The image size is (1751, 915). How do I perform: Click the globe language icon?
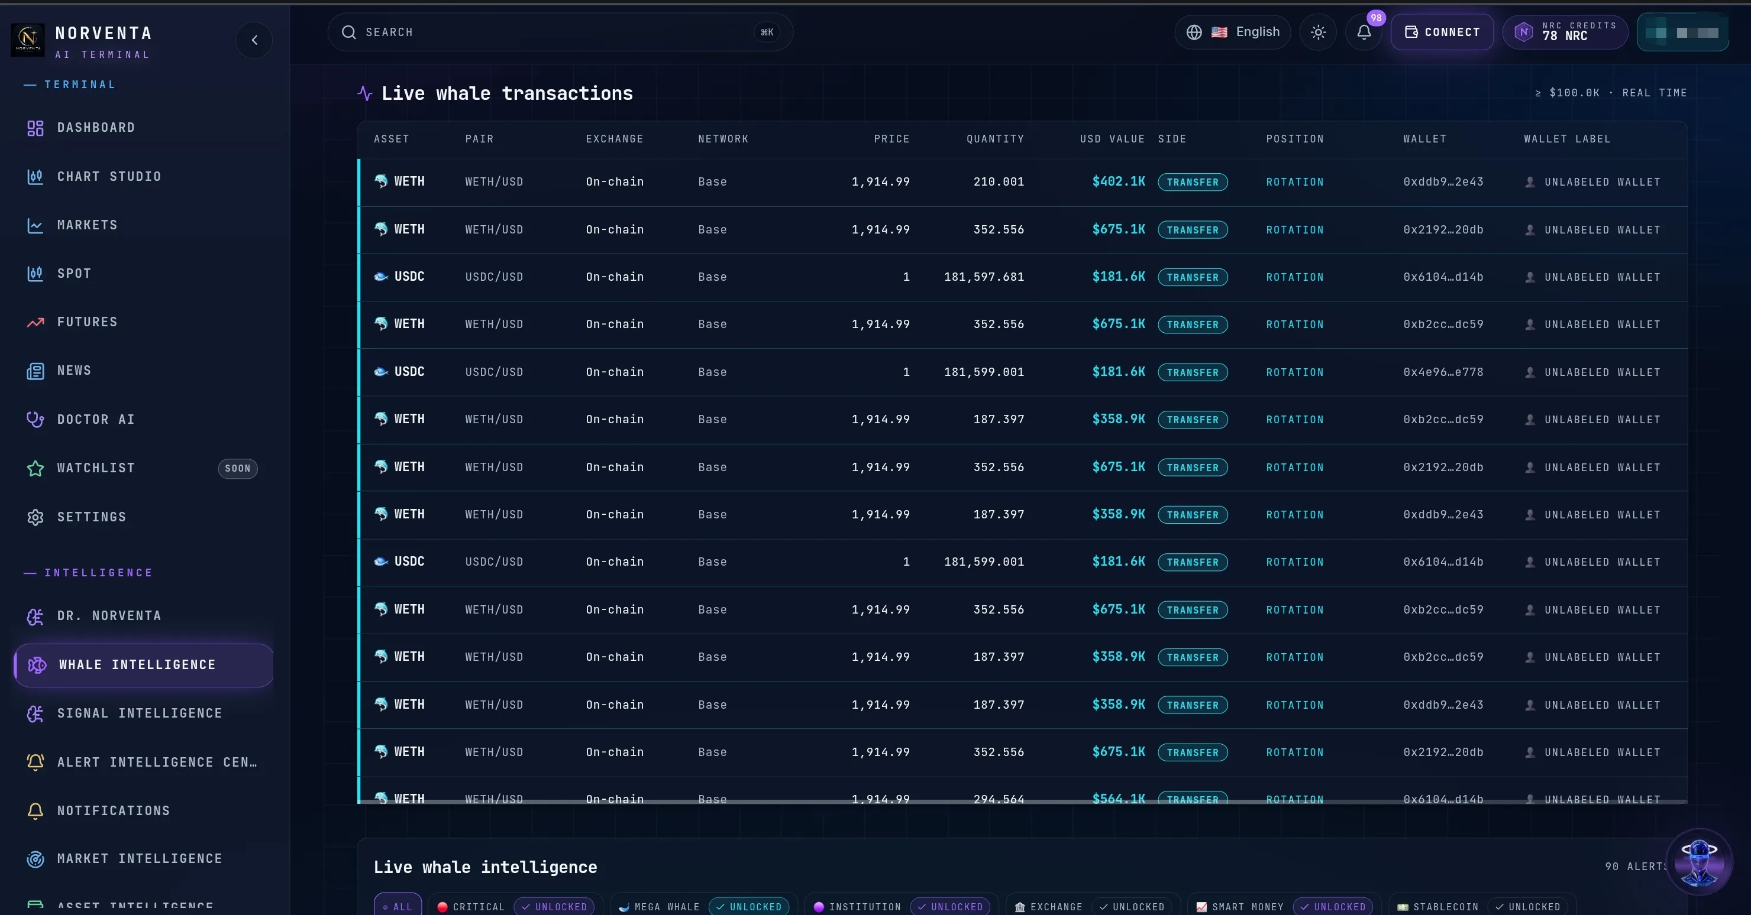(x=1194, y=33)
